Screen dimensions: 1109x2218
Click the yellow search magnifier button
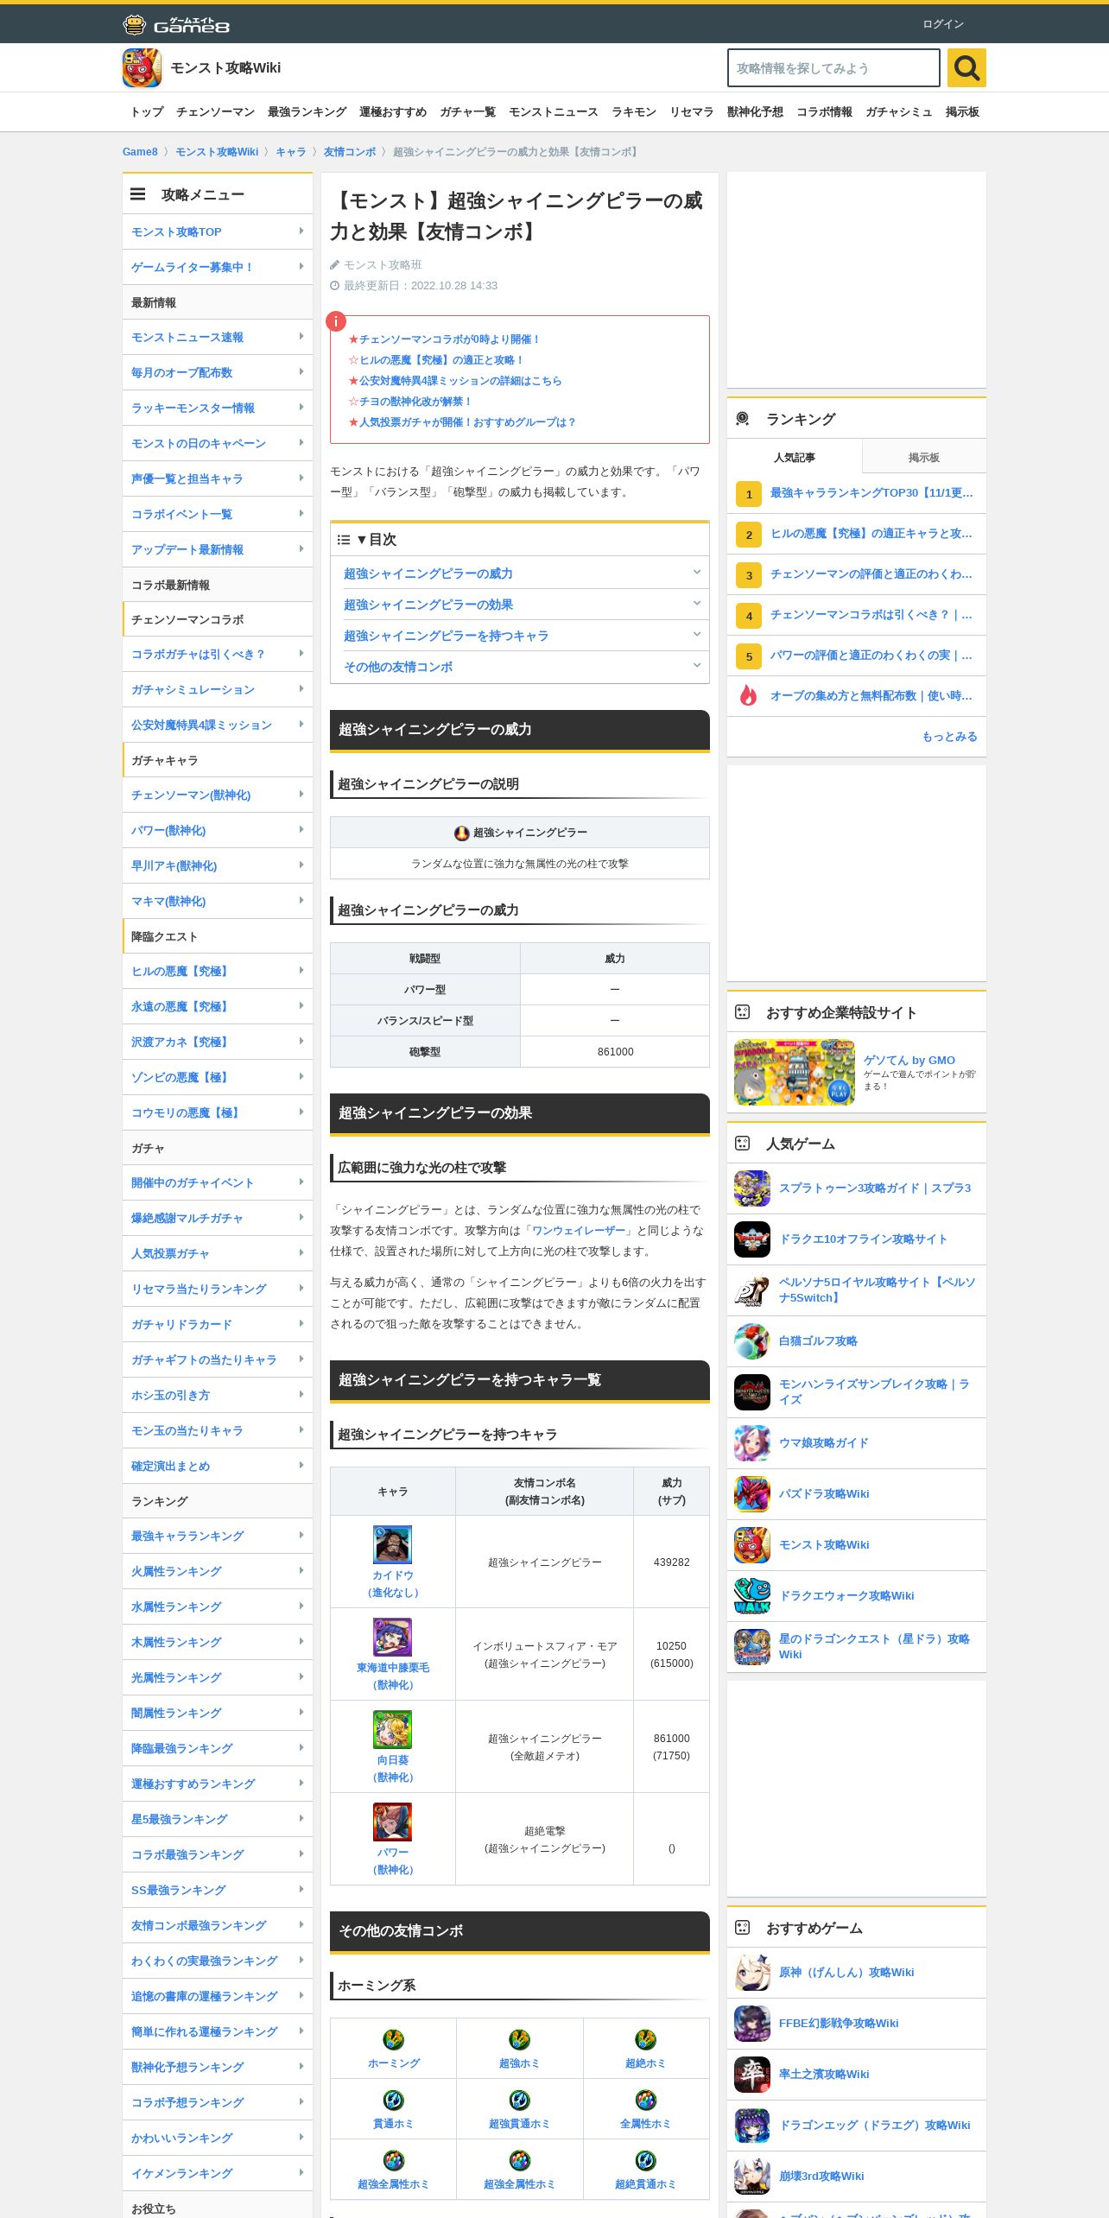[966, 67]
